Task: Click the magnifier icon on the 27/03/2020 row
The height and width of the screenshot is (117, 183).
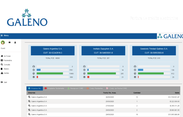Action: [29, 105]
